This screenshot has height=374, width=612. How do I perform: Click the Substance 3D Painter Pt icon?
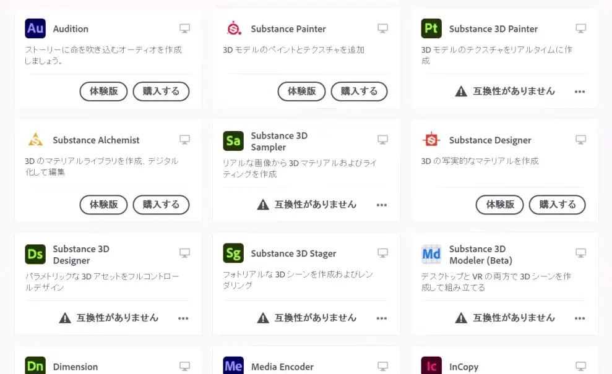(x=431, y=28)
